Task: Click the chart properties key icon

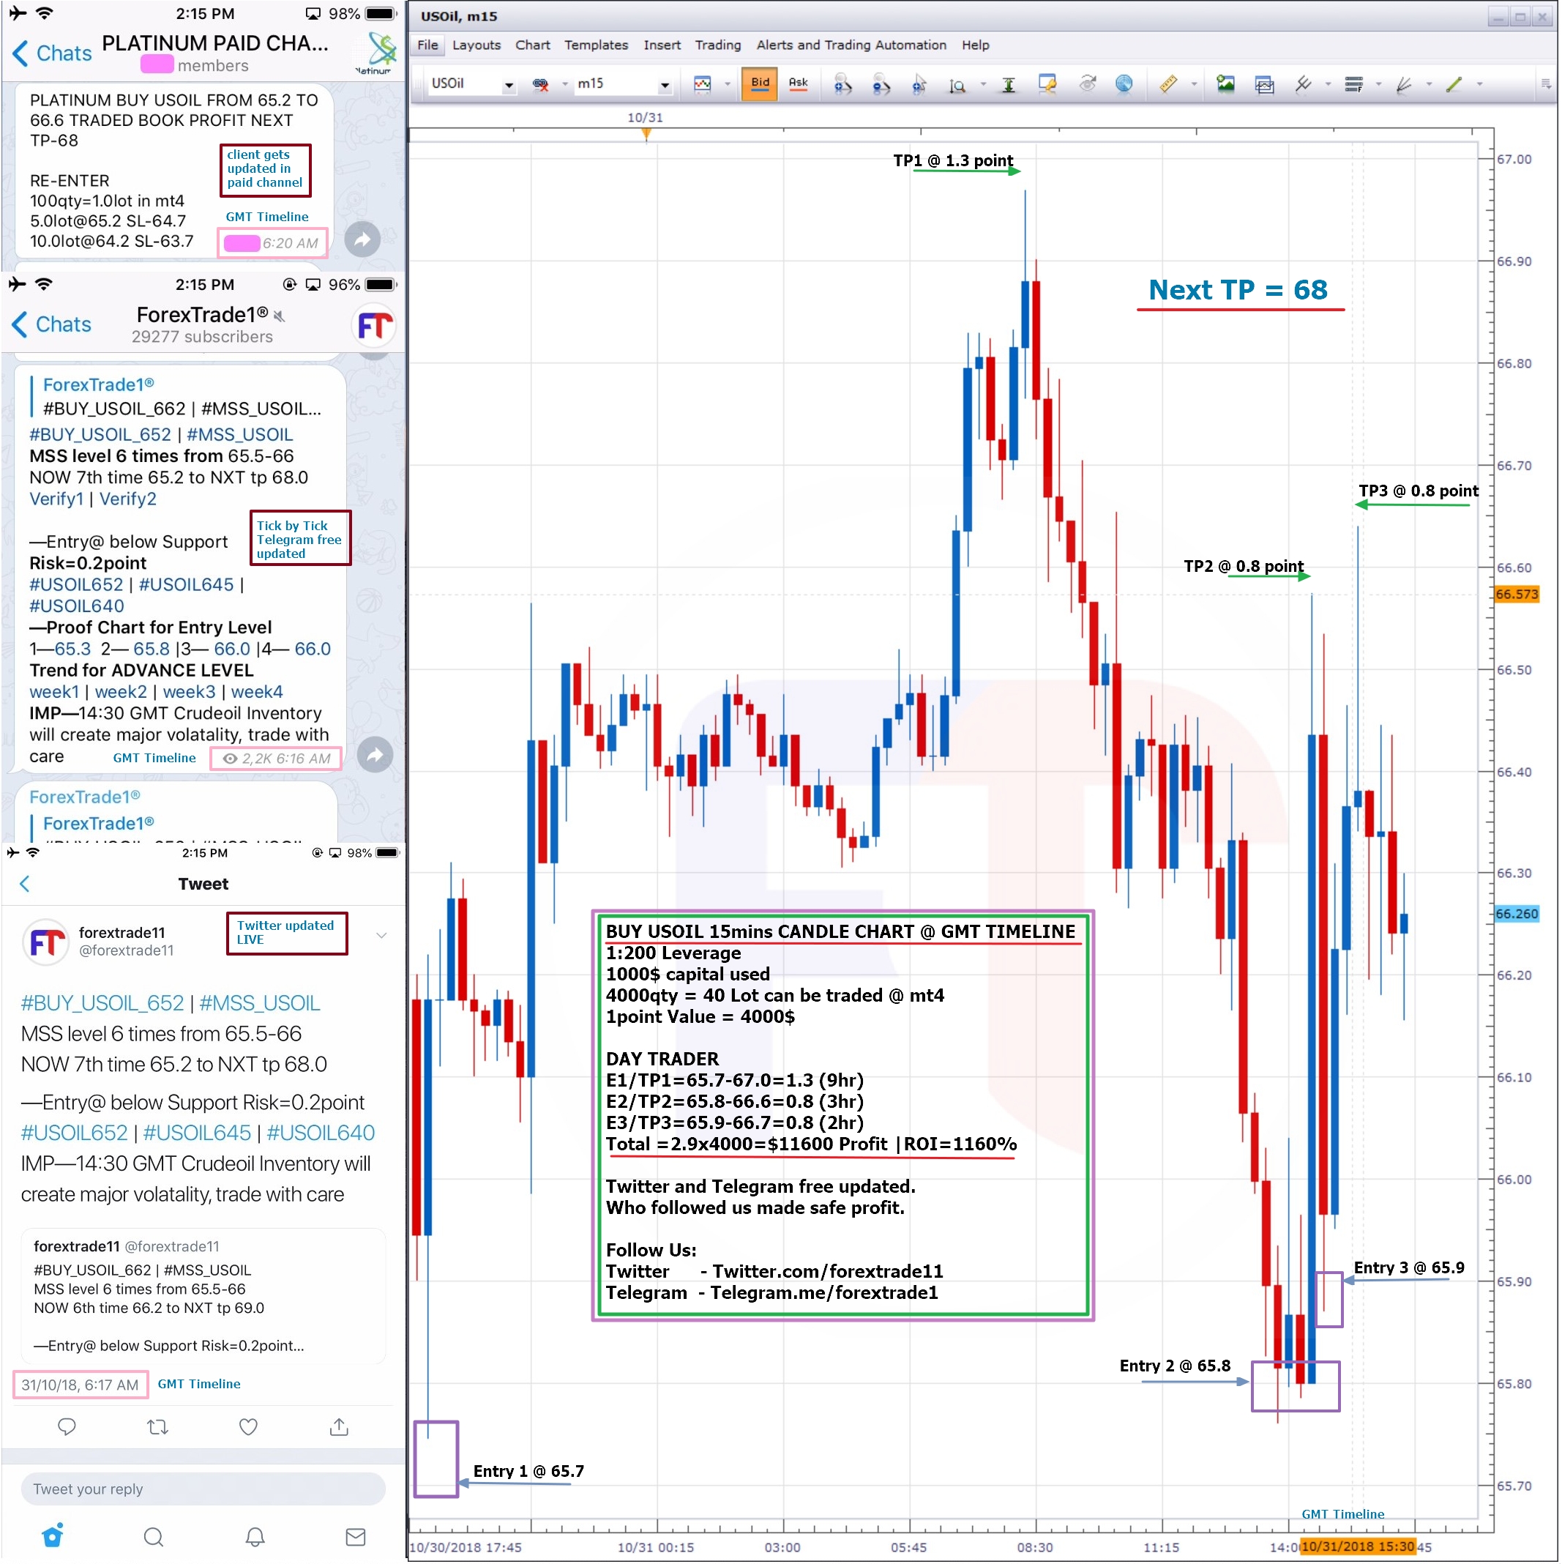Action: click(1047, 83)
